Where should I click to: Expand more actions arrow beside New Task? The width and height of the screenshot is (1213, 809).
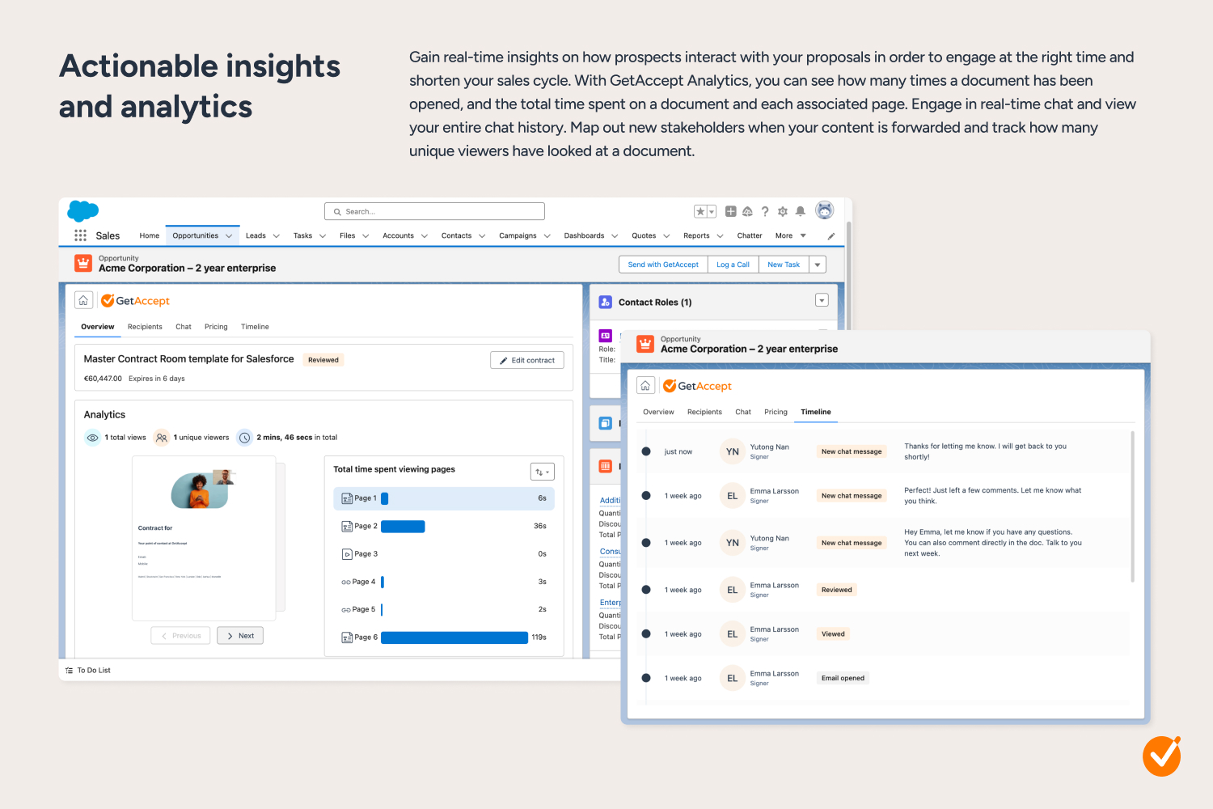[818, 265]
